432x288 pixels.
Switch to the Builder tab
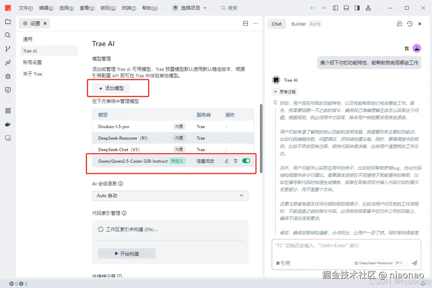coord(298,24)
